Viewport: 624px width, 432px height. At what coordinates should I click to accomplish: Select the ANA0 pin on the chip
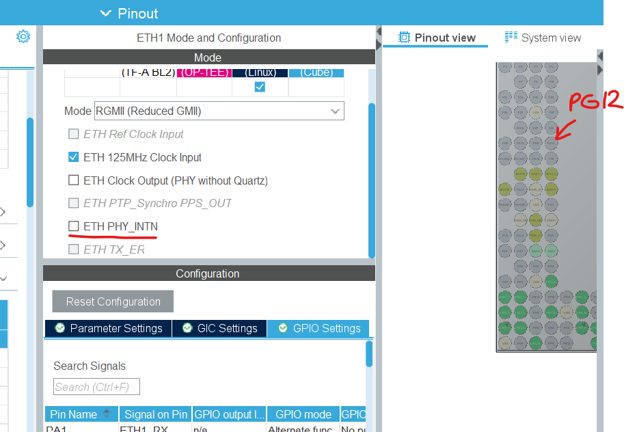pyautogui.click(x=536, y=251)
